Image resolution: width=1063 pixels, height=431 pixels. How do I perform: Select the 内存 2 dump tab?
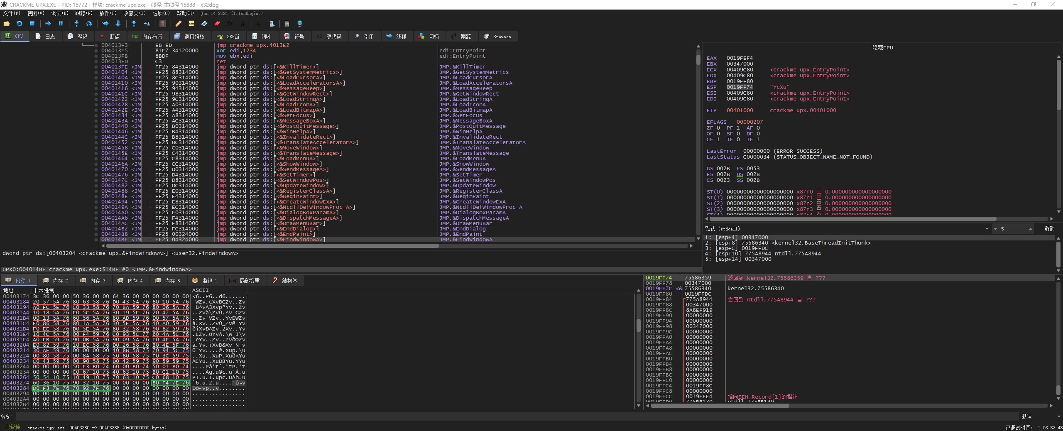click(56, 281)
